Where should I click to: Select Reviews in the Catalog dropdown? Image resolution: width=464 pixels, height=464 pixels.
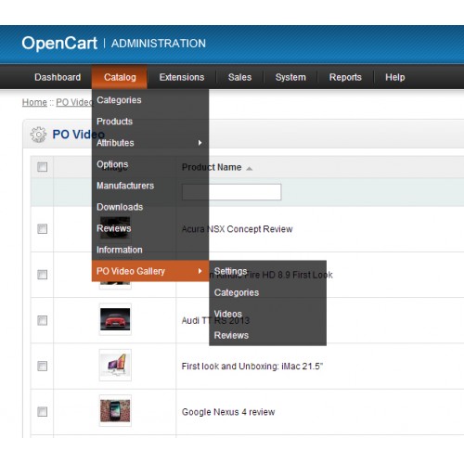(x=150, y=228)
